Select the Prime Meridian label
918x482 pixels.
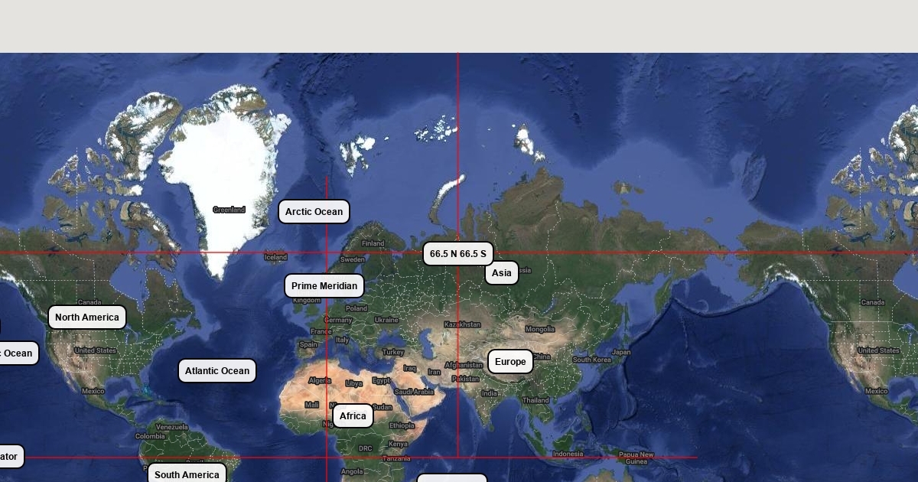click(324, 286)
